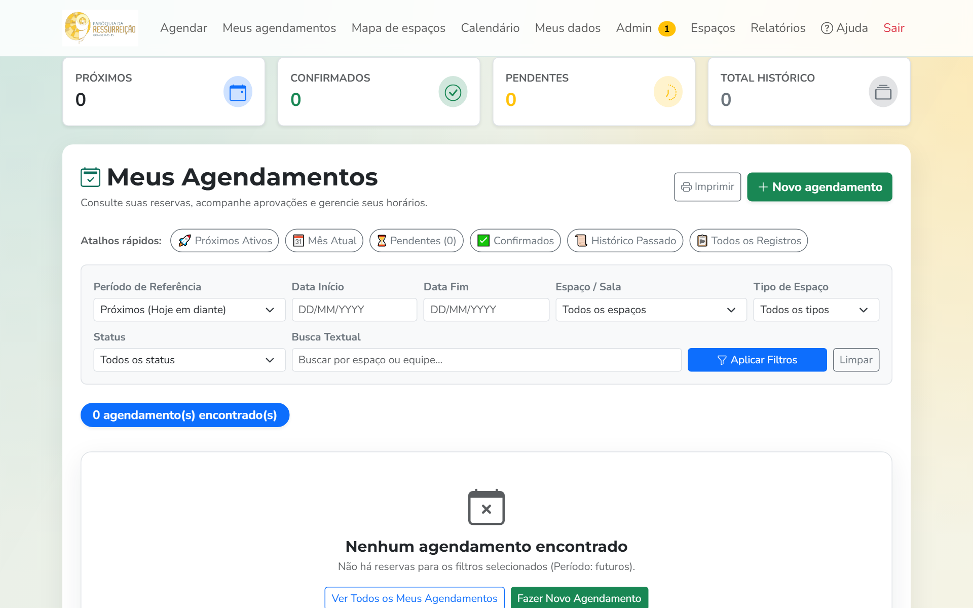Click Ver Todos os Meus Agendamentos
The height and width of the screenshot is (608, 973).
coord(415,598)
